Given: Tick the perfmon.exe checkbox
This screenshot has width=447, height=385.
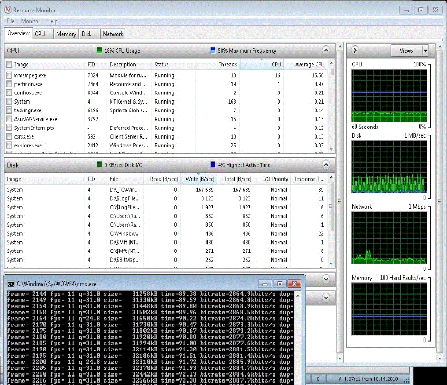Looking at the screenshot, I should tap(9, 84).
